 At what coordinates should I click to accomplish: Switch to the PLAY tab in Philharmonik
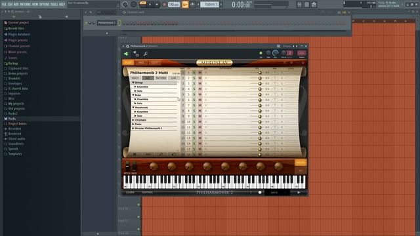pos(128,63)
